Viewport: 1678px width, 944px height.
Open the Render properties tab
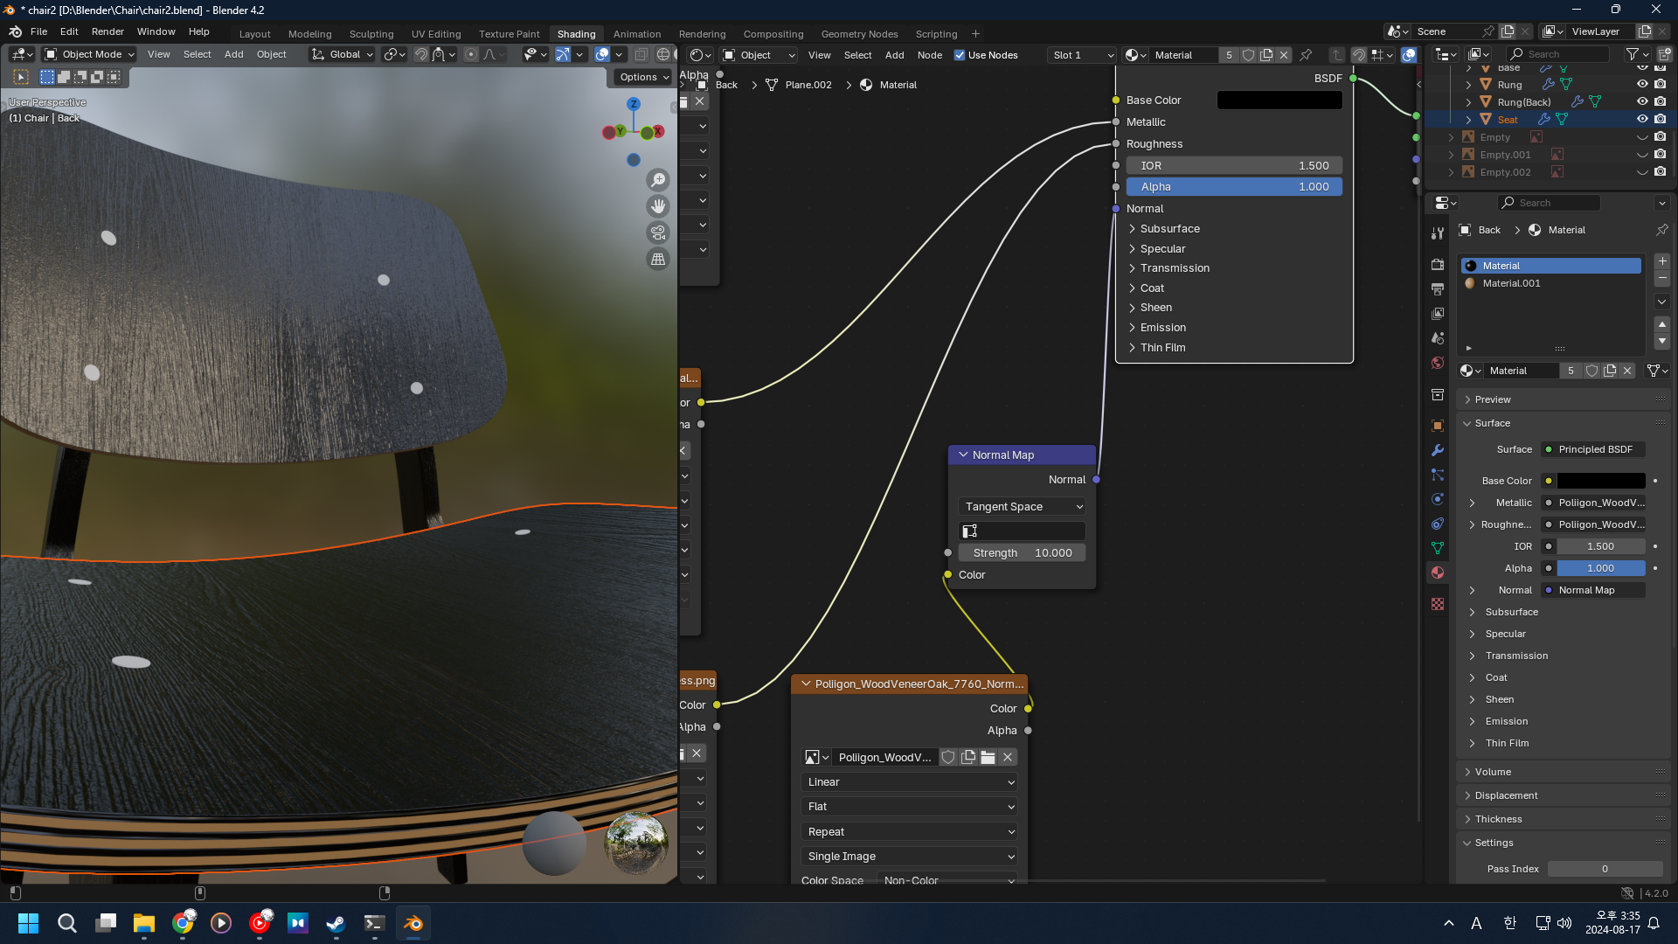(1438, 264)
